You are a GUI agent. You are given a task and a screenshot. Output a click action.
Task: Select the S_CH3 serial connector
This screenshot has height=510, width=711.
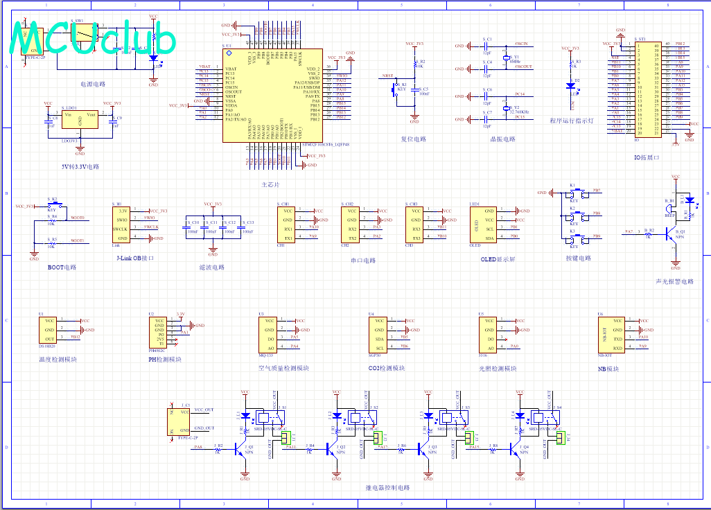pos(414,225)
